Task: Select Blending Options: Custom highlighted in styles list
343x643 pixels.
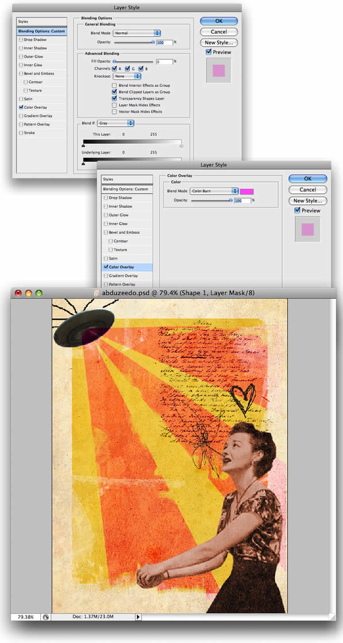Action: [42, 31]
